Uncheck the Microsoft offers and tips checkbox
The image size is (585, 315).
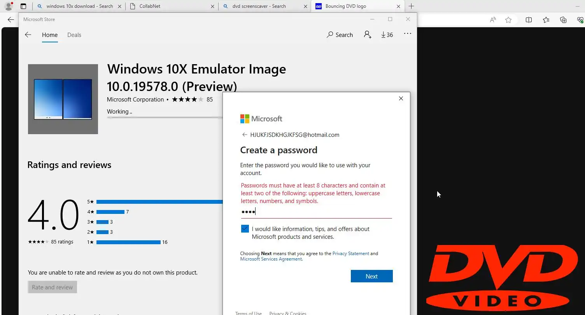(x=245, y=229)
